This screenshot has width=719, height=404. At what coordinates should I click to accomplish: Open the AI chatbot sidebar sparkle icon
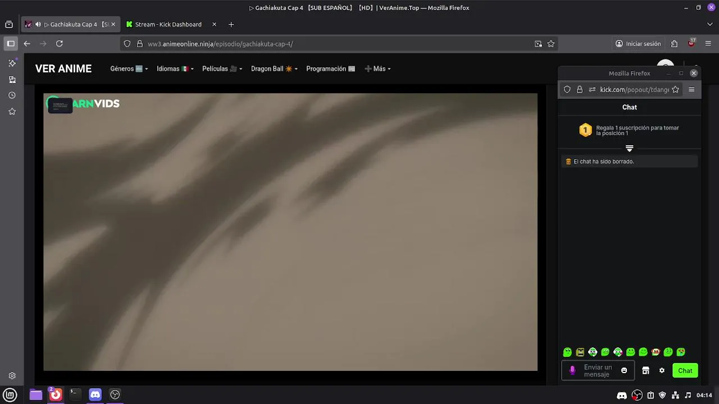click(12, 63)
